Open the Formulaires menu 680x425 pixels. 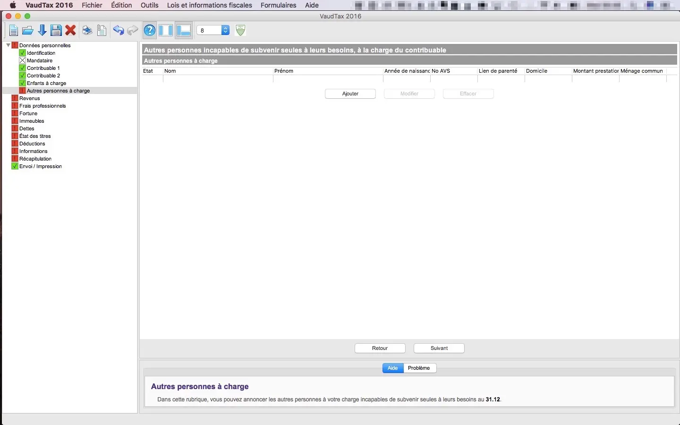click(279, 5)
